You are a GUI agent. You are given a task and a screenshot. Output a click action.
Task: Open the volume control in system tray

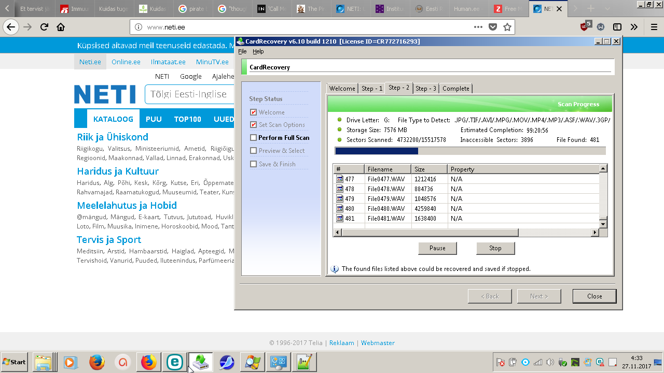point(550,362)
